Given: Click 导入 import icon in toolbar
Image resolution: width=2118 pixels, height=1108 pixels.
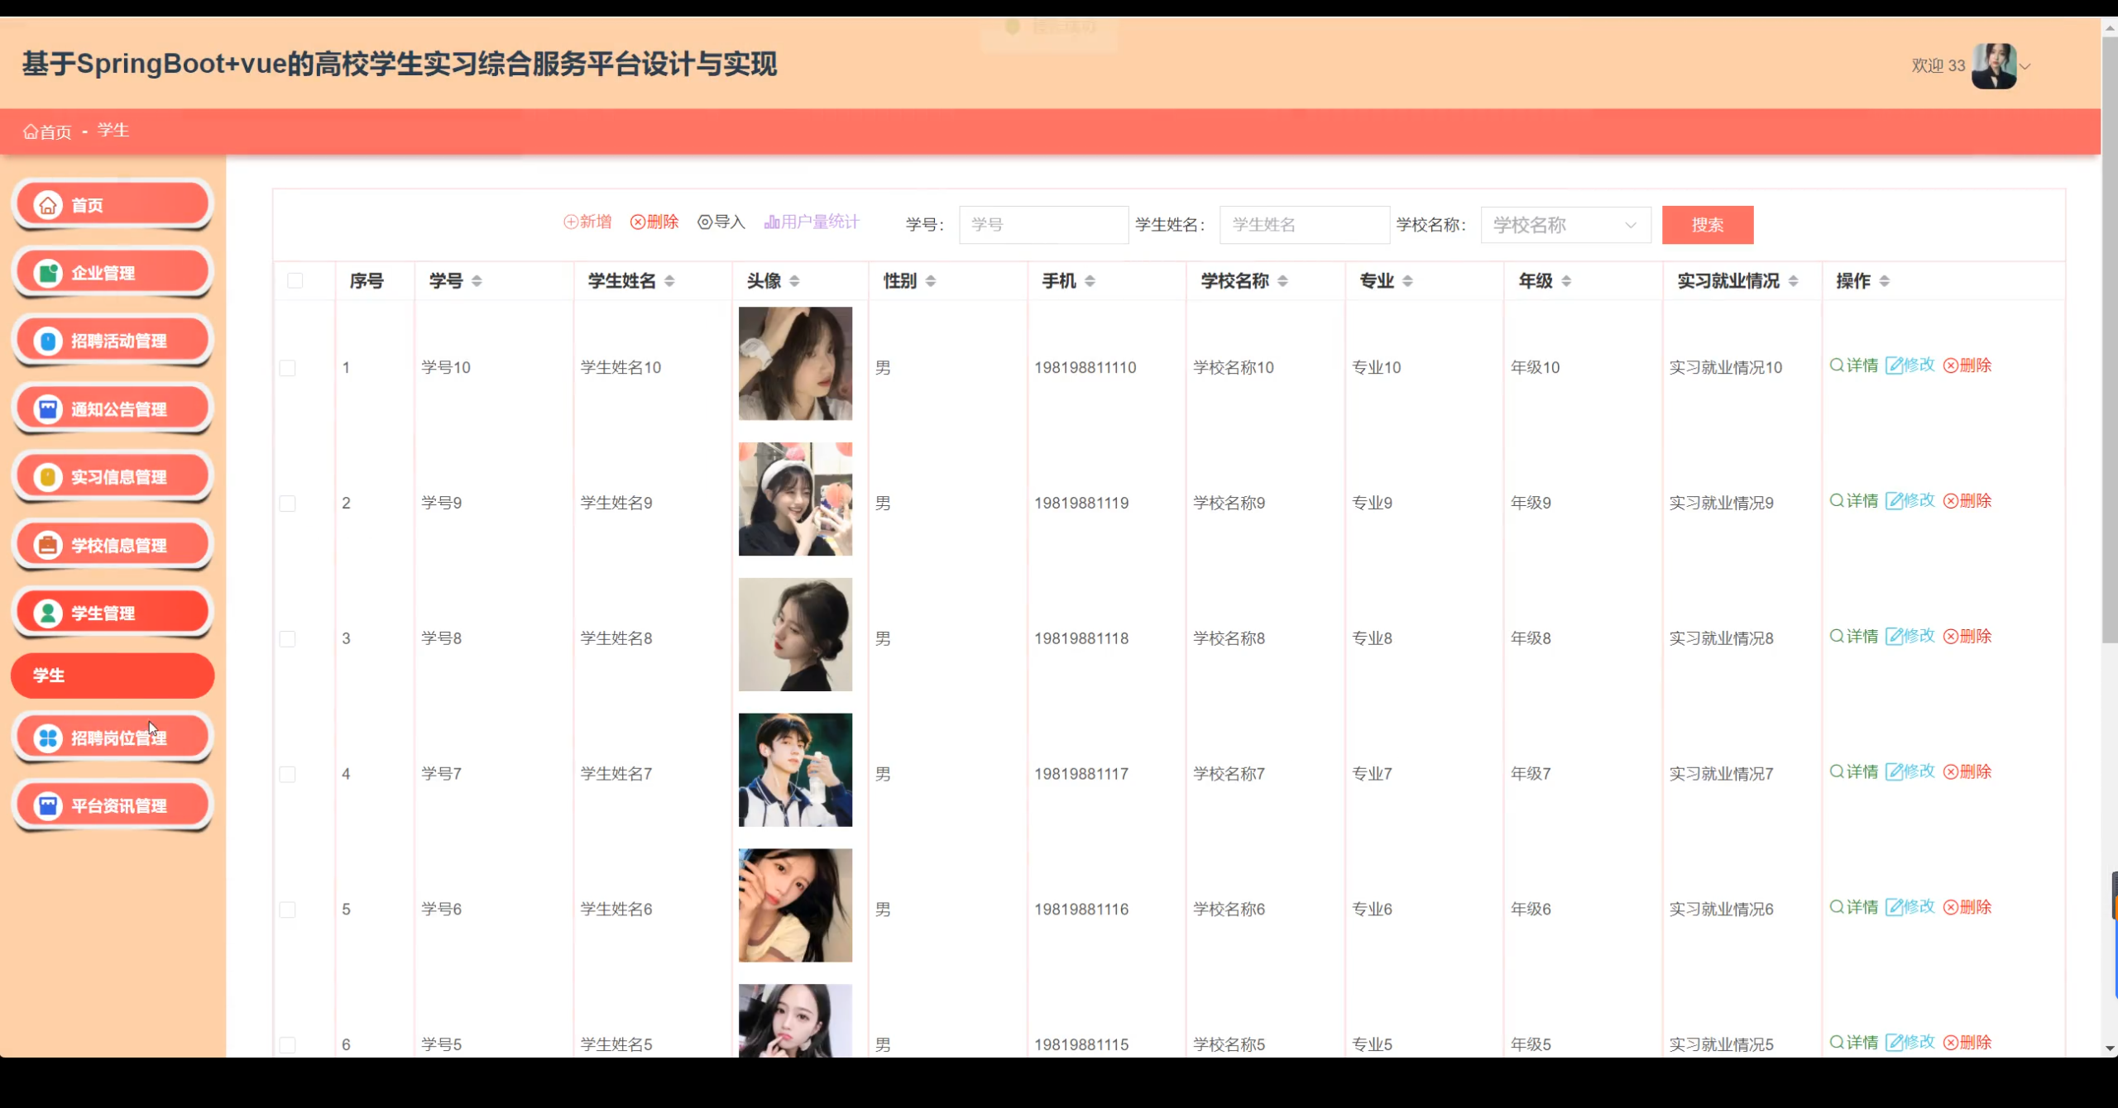Looking at the screenshot, I should pos(705,222).
